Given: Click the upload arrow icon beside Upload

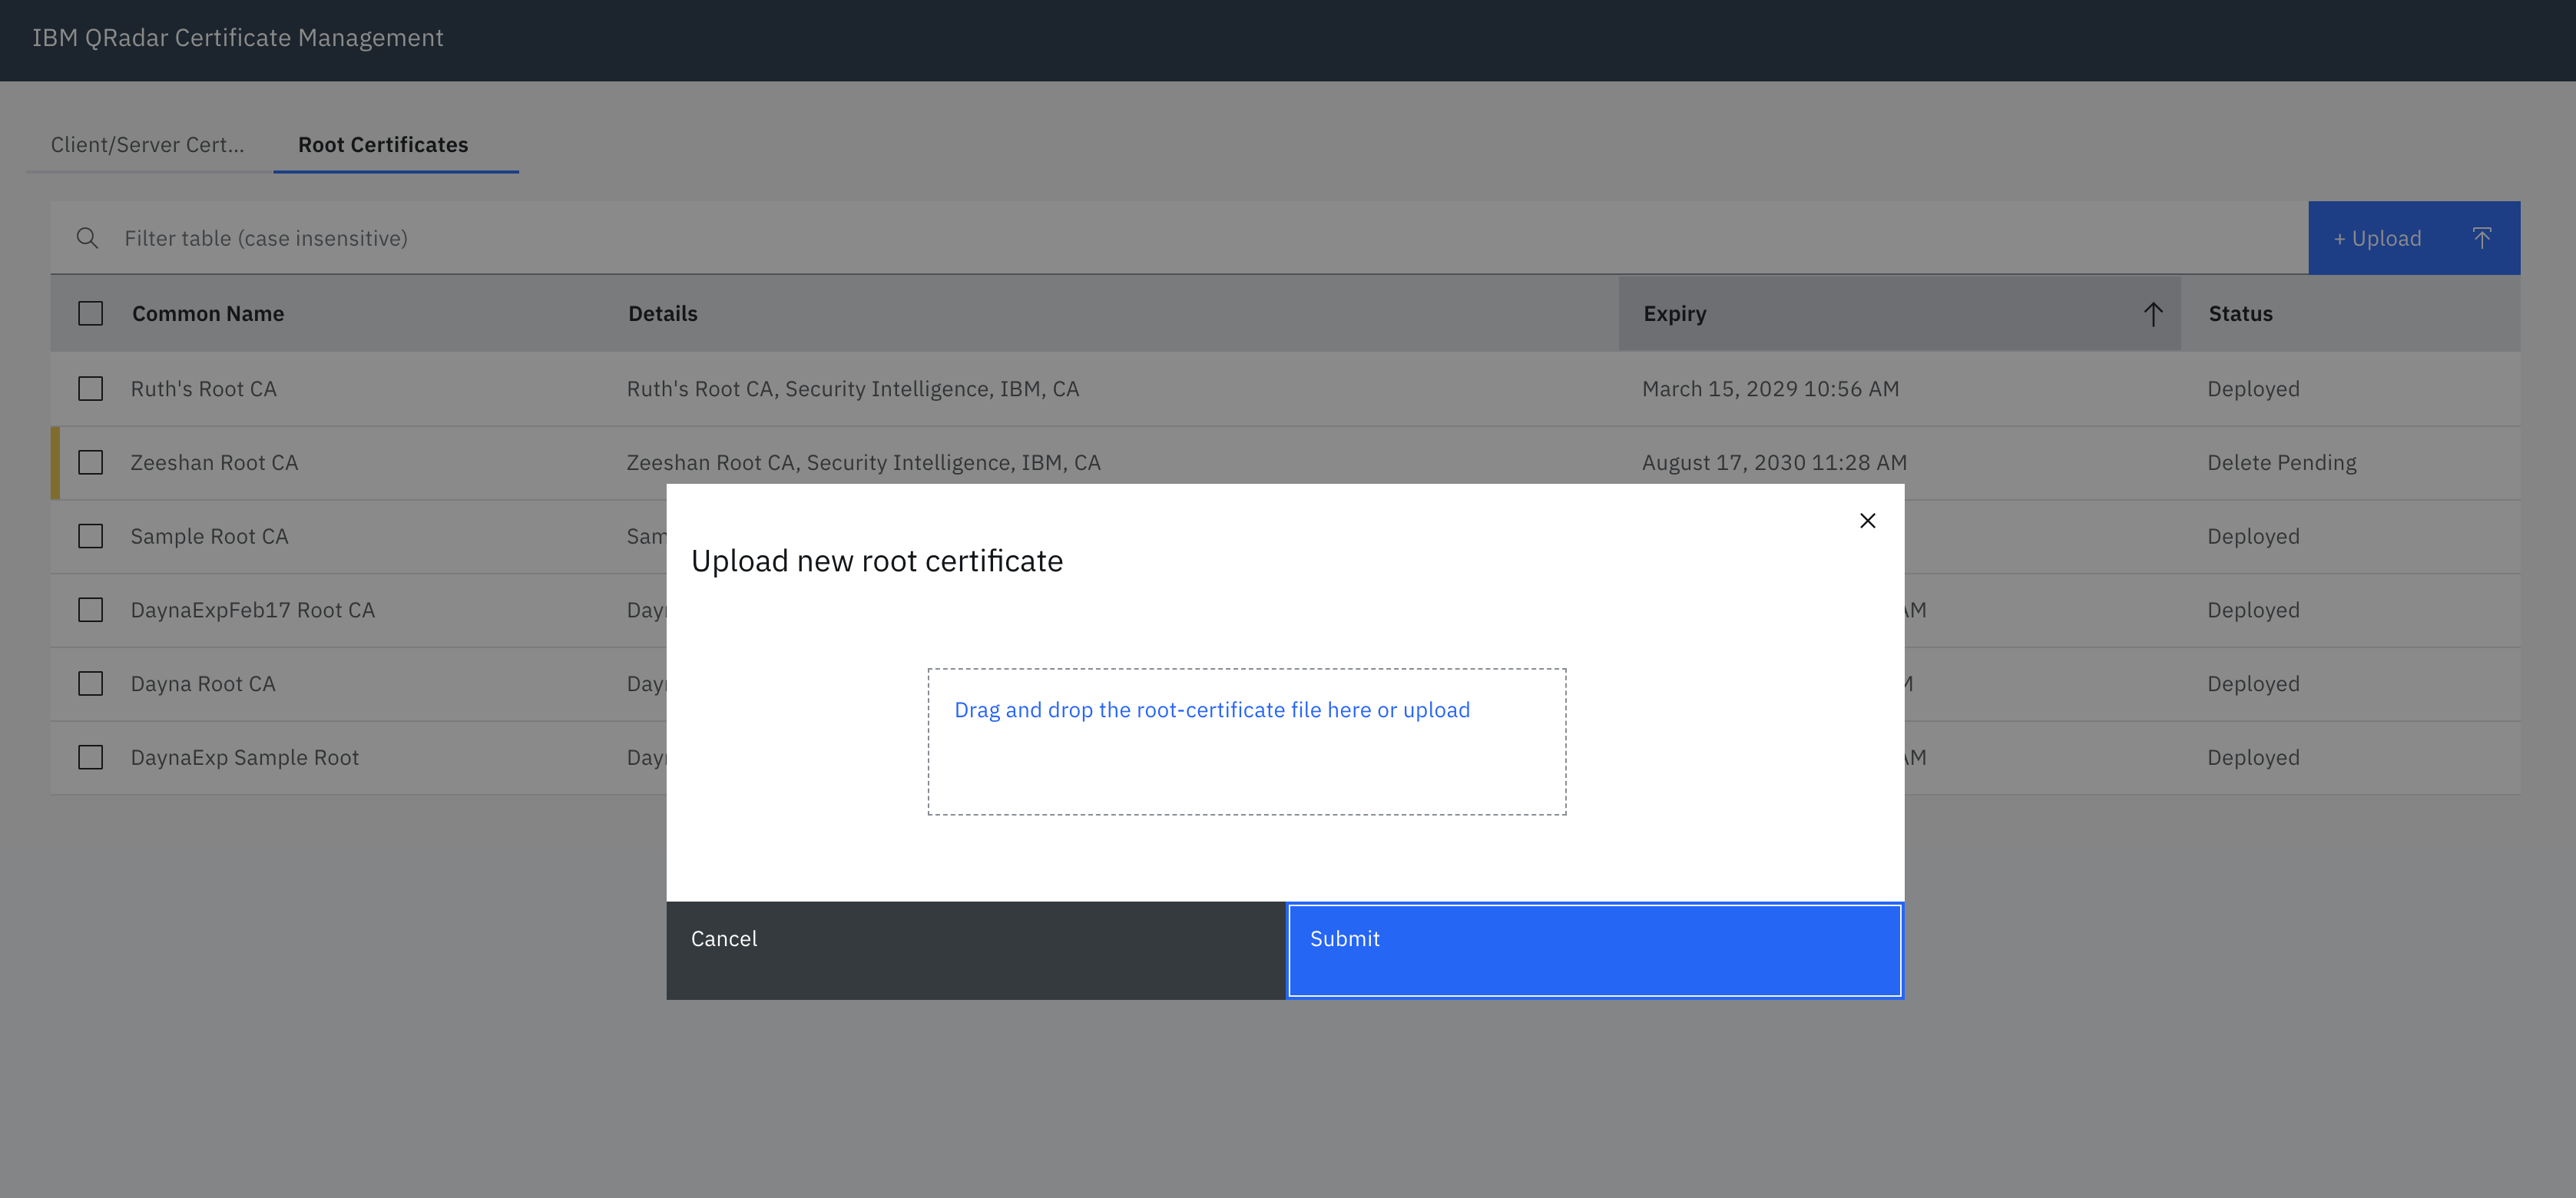Looking at the screenshot, I should pyautogui.click(x=2483, y=238).
